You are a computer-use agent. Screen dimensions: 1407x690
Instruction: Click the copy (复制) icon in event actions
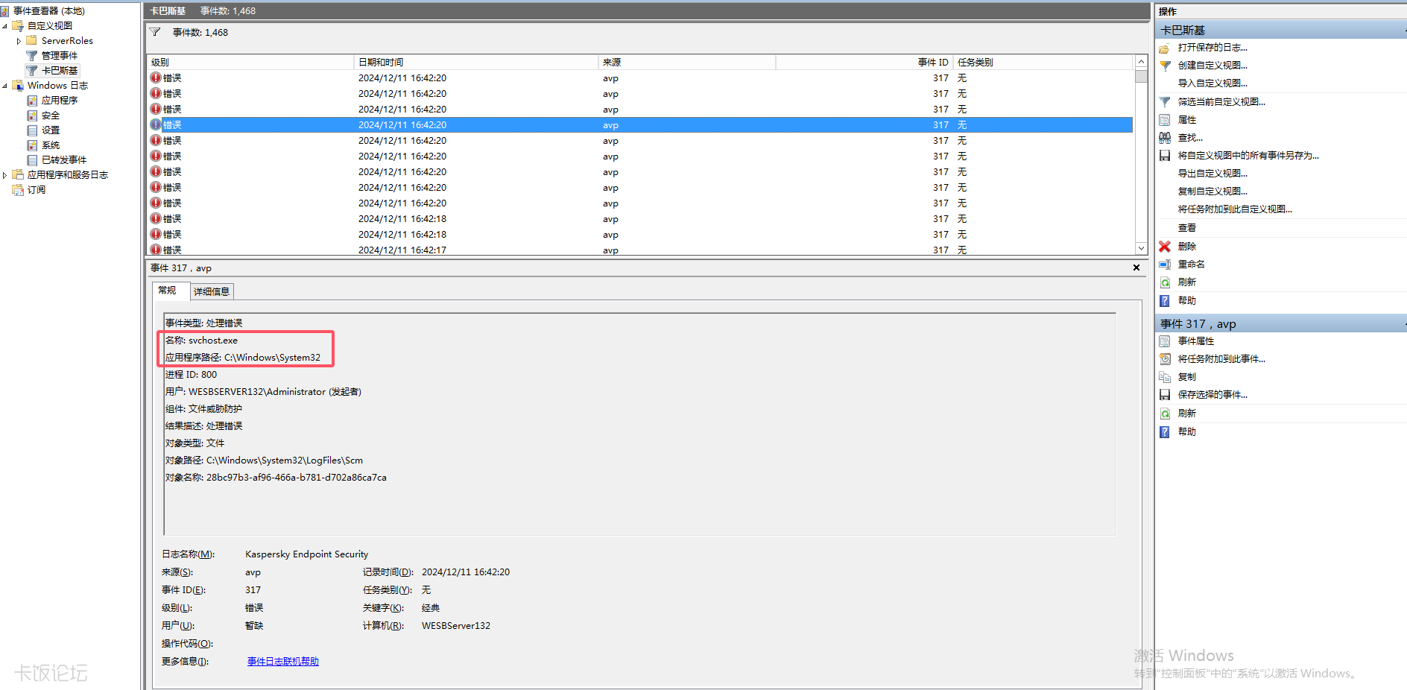(x=1165, y=377)
